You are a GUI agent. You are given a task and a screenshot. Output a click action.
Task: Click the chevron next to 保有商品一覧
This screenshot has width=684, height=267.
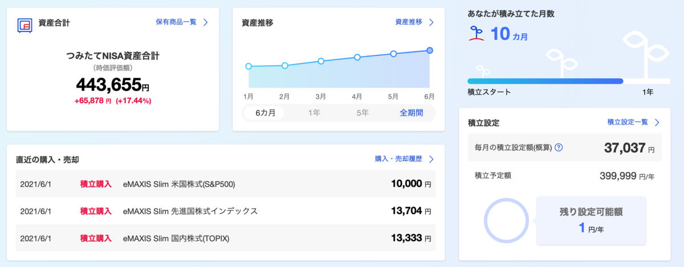click(x=205, y=23)
